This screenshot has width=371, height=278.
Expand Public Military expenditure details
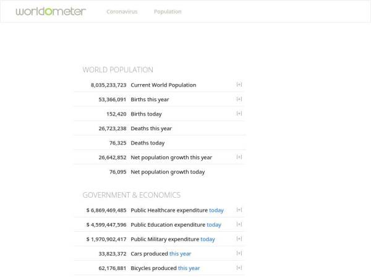click(239, 238)
